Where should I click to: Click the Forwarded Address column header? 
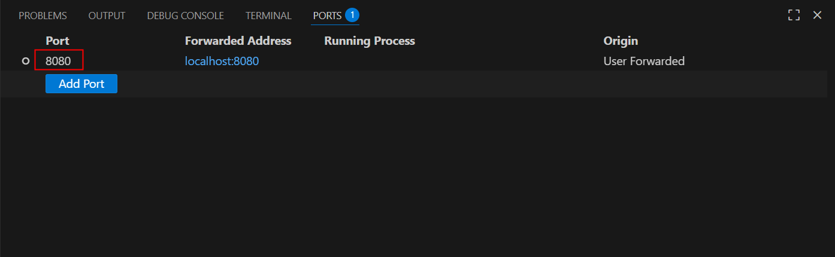click(238, 41)
